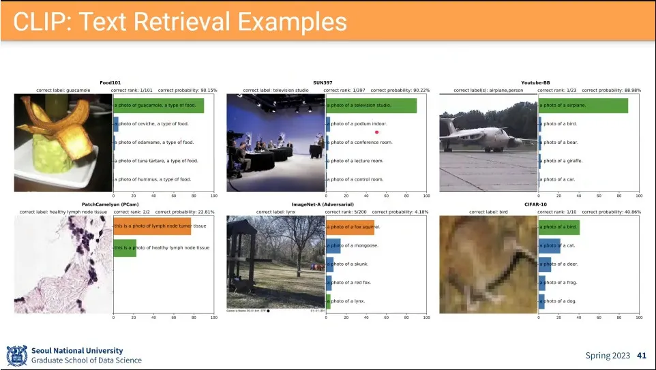Viewport: 656px width, 370px height.
Task: Click the 'Youtube-BB' chart title
Action: point(535,82)
